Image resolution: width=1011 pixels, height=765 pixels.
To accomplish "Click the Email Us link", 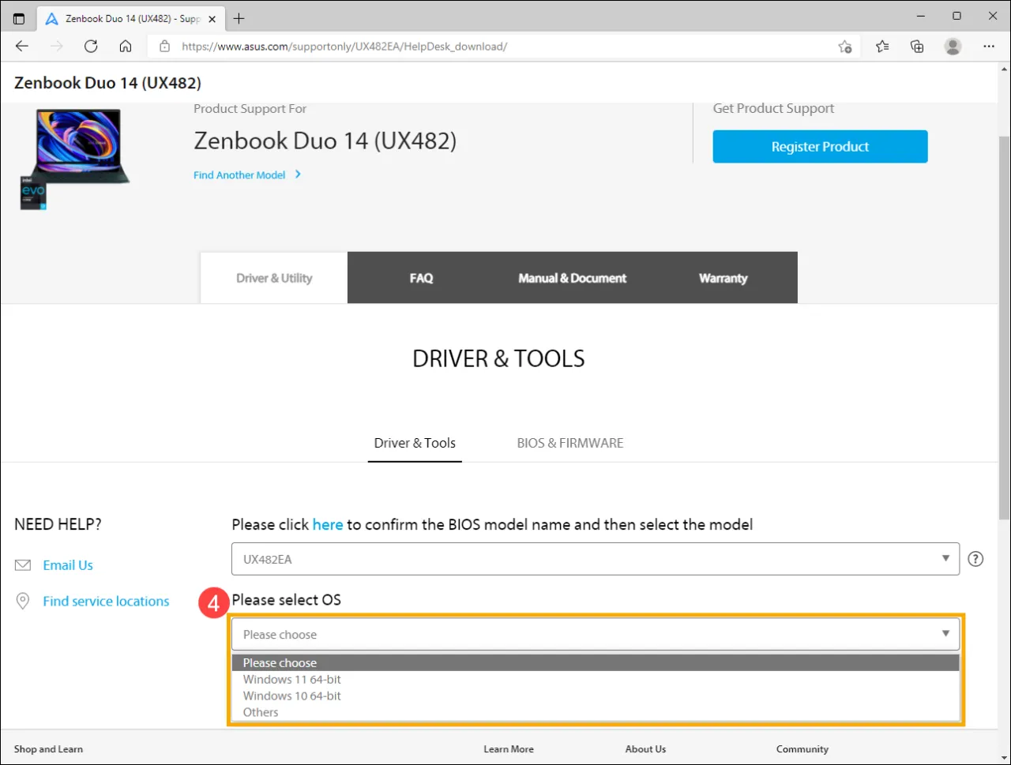I will pyautogui.click(x=68, y=565).
